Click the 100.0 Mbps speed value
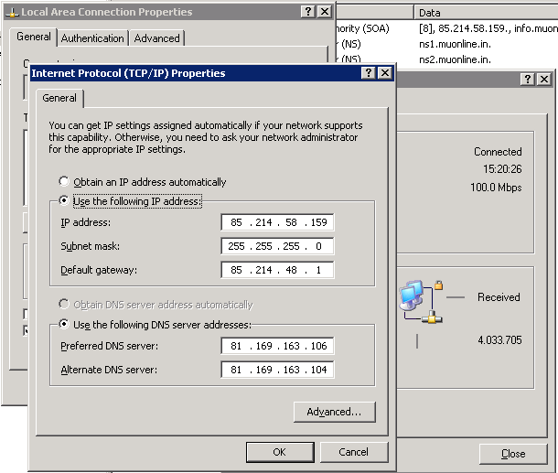The height and width of the screenshot is (473, 558). [496, 188]
